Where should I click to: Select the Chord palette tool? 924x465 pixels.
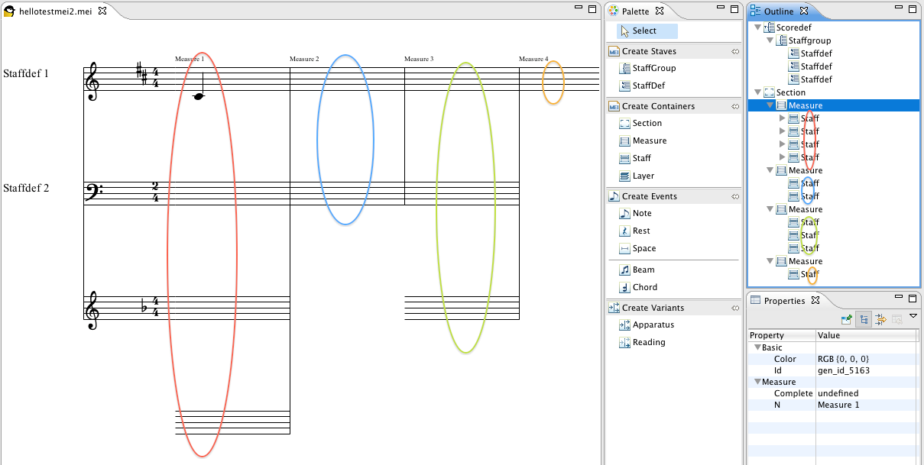(x=644, y=288)
